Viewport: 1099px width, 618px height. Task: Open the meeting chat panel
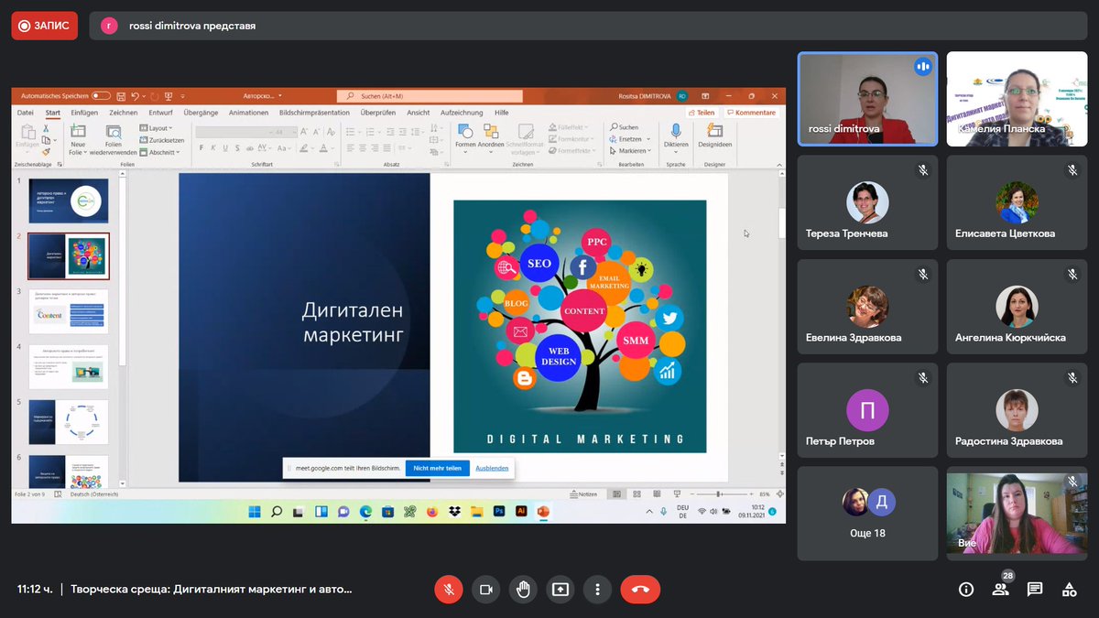(1035, 590)
